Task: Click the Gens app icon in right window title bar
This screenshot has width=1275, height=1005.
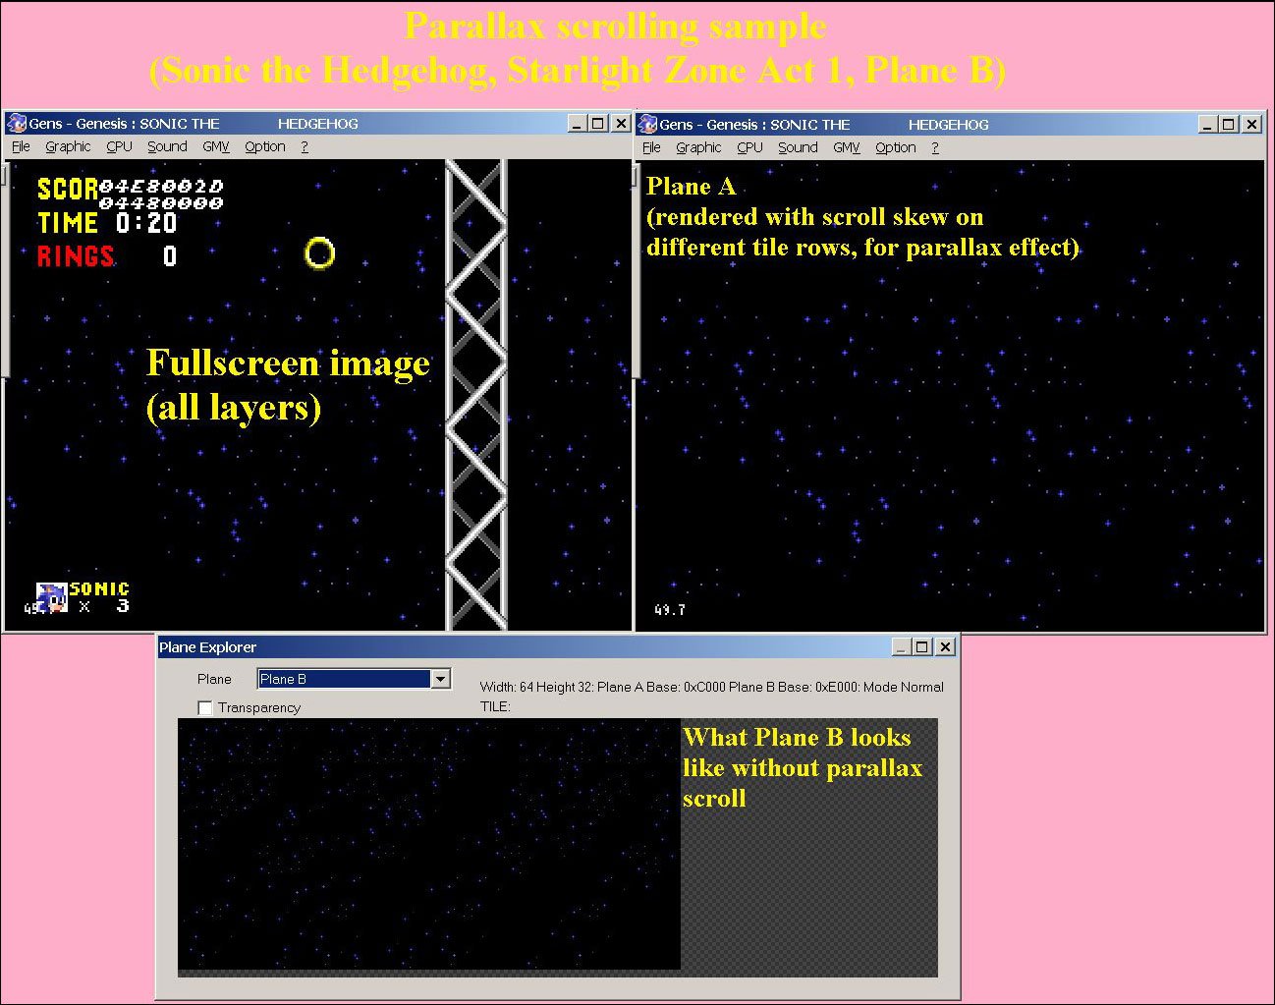Action: click(x=647, y=124)
